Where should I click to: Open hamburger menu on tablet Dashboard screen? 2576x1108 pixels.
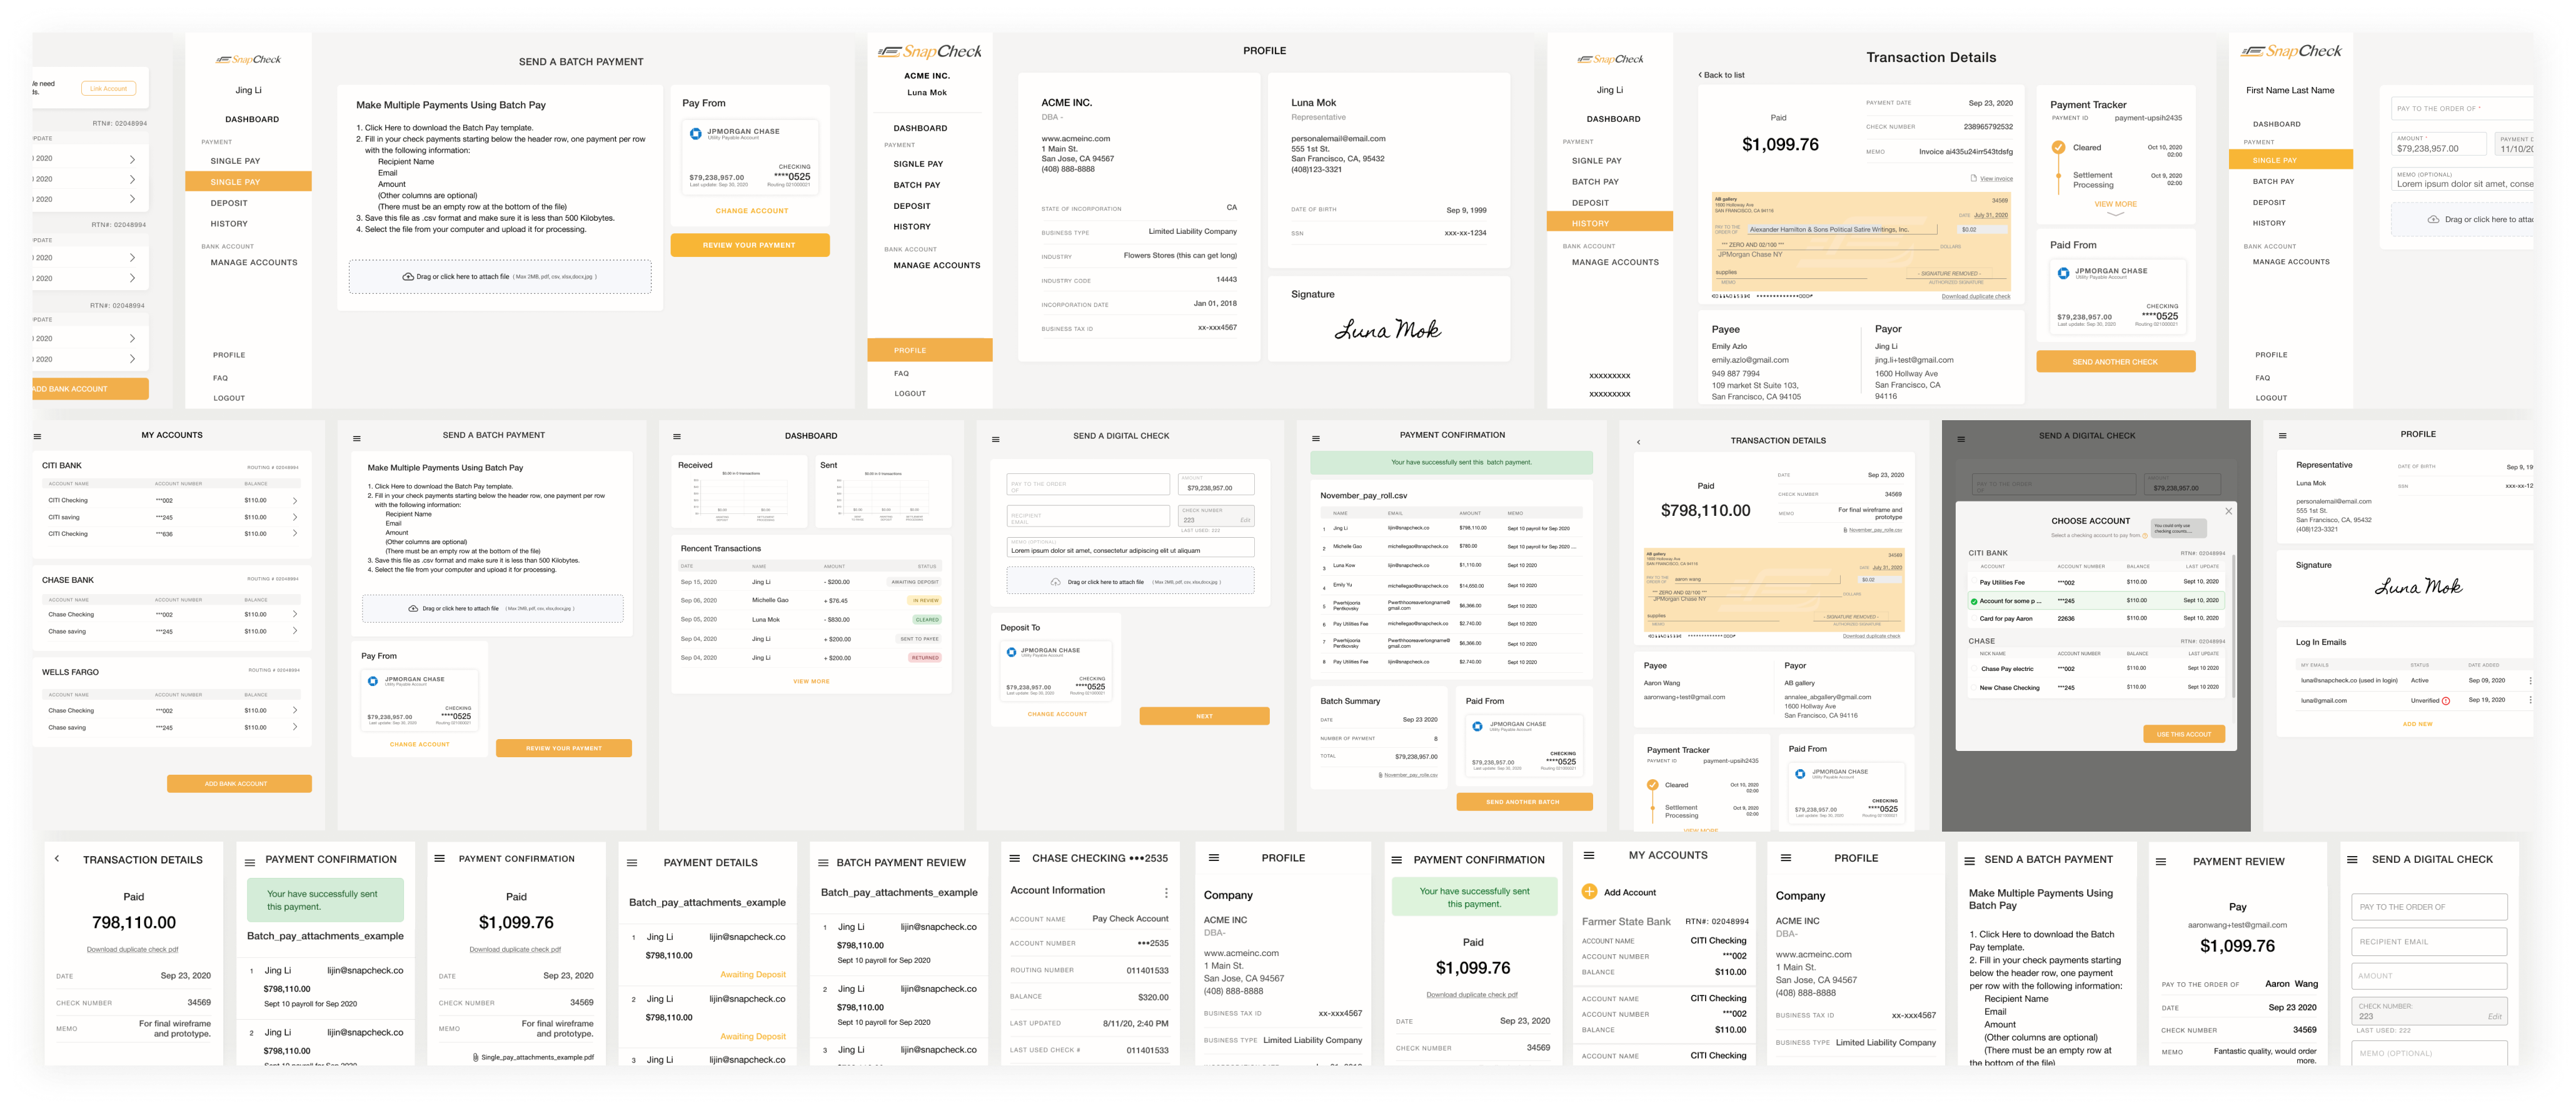[x=677, y=437]
